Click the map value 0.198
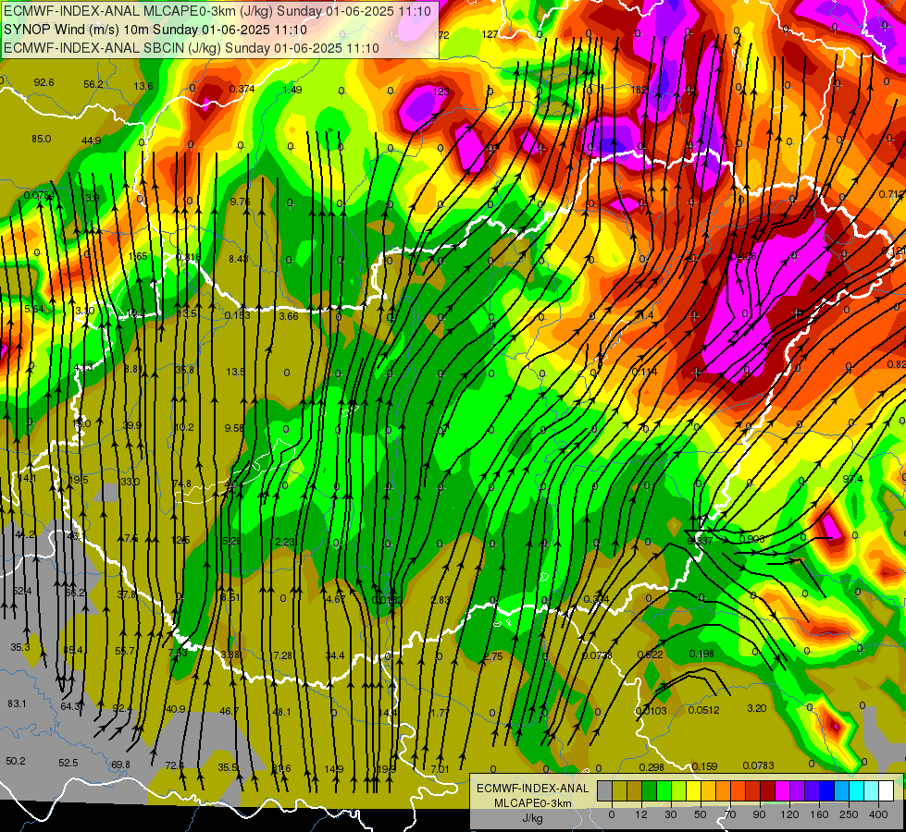 pyautogui.click(x=701, y=654)
